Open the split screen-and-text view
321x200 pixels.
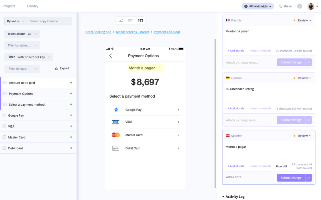click(140, 20)
